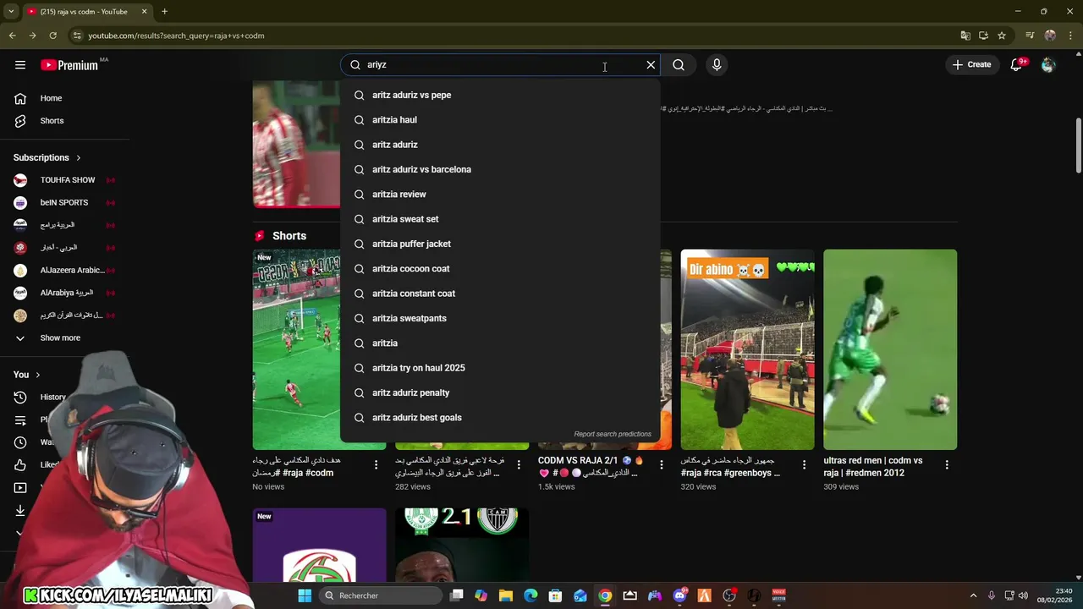The width and height of the screenshot is (1083, 609).
Task: Pick 'aritzia puffer jacket' suggestion
Action: point(500,244)
